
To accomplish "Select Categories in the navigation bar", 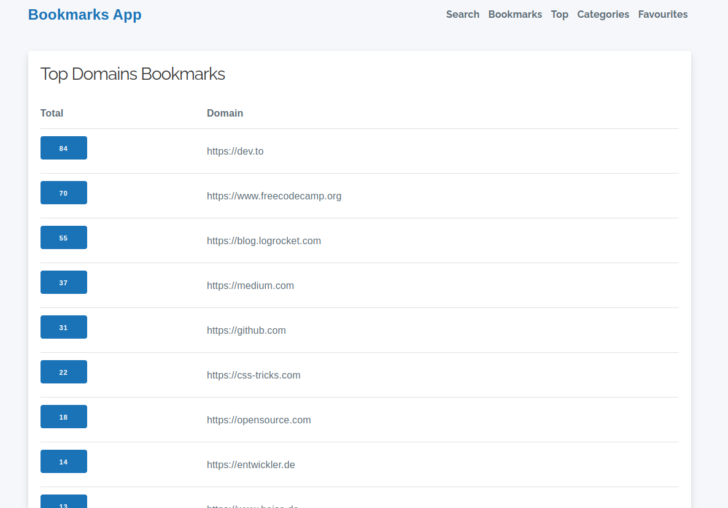I will click(603, 14).
